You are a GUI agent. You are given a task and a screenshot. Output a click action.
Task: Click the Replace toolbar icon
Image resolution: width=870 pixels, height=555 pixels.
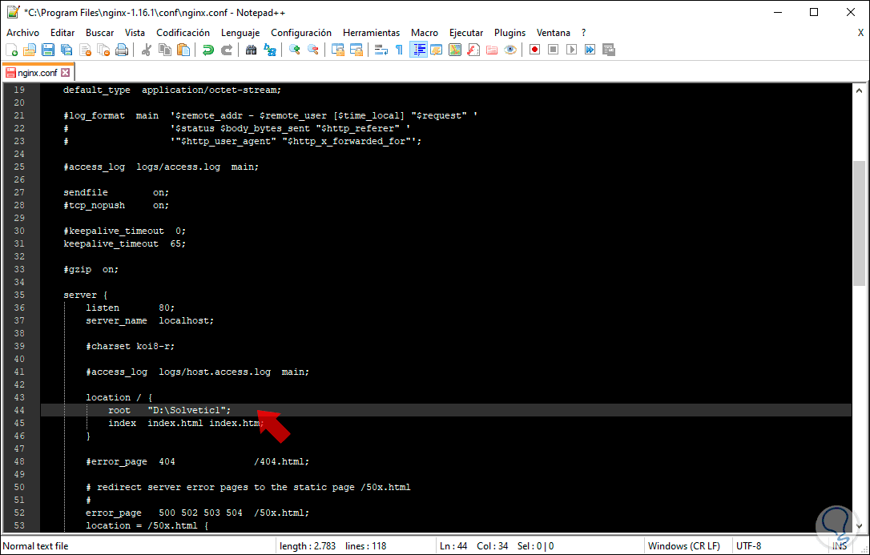click(270, 50)
